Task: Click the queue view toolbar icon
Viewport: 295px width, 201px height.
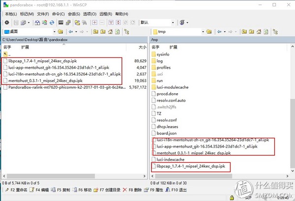Action: 23,23
